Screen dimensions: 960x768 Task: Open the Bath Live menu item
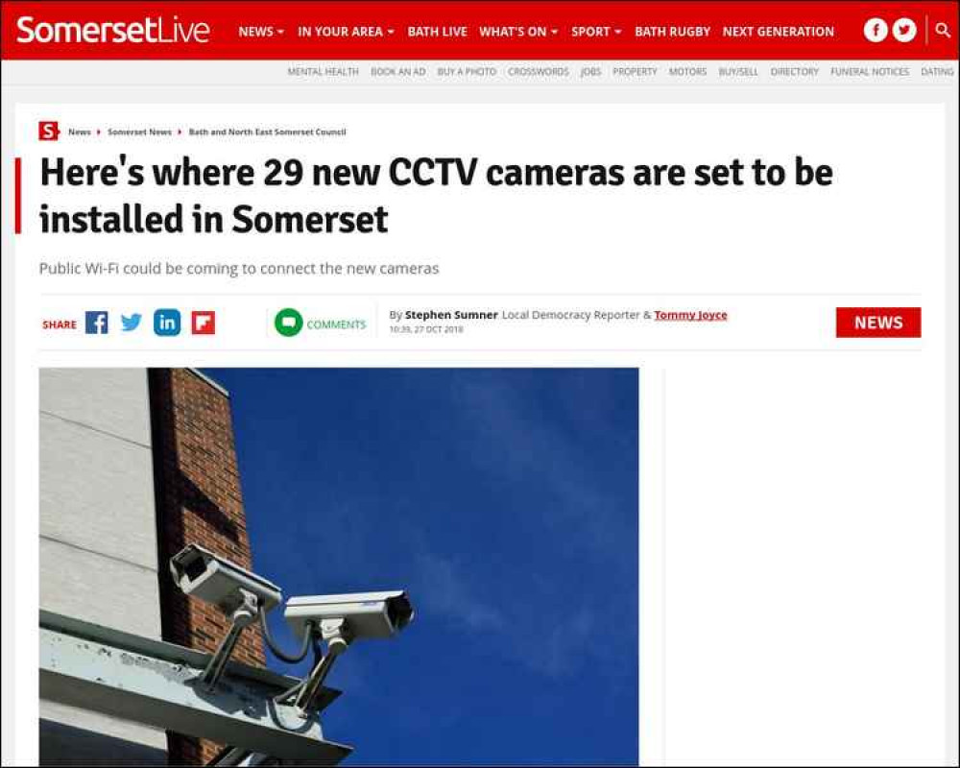click(x=437, y=32)
